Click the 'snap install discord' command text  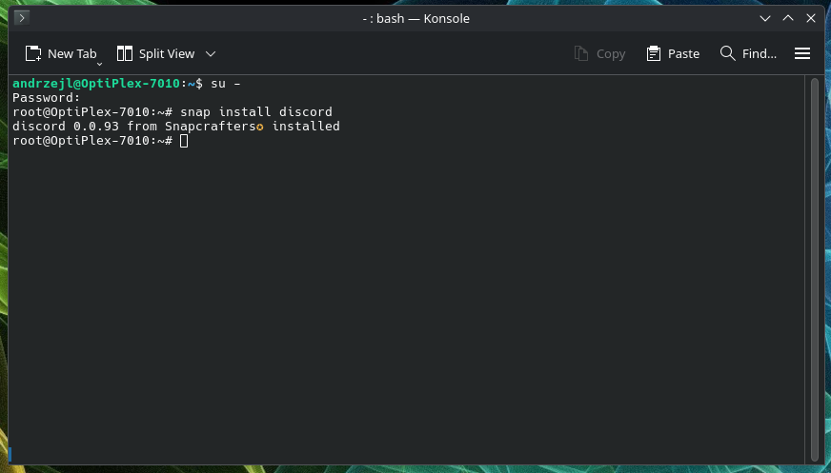(x=256, y=112)
